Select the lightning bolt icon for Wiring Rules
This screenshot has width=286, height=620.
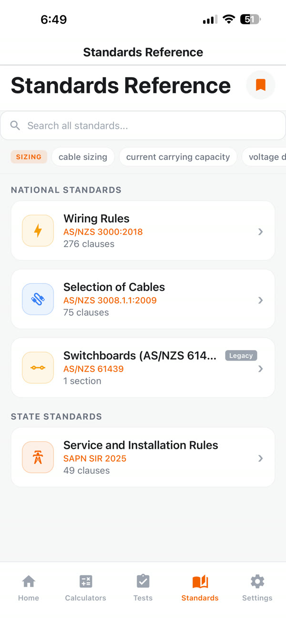pyautogui.click(x=38, y=230)
